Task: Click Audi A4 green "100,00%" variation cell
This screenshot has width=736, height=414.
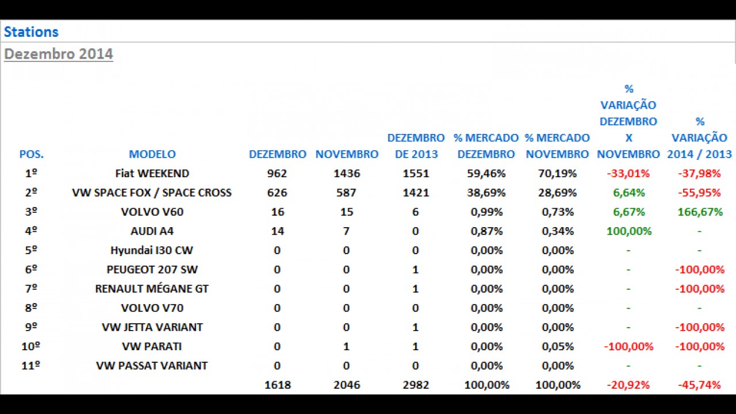Action: tap(628, 231)
